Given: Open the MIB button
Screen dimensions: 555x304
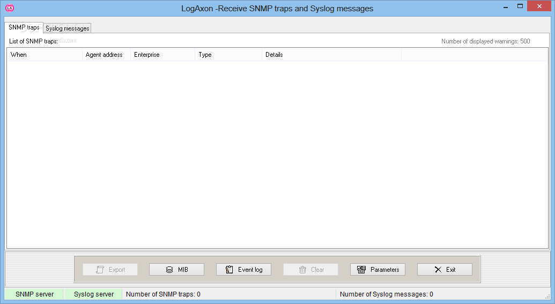Looking at the screenshot, I should pyautogui.click(x=176, y=269).
